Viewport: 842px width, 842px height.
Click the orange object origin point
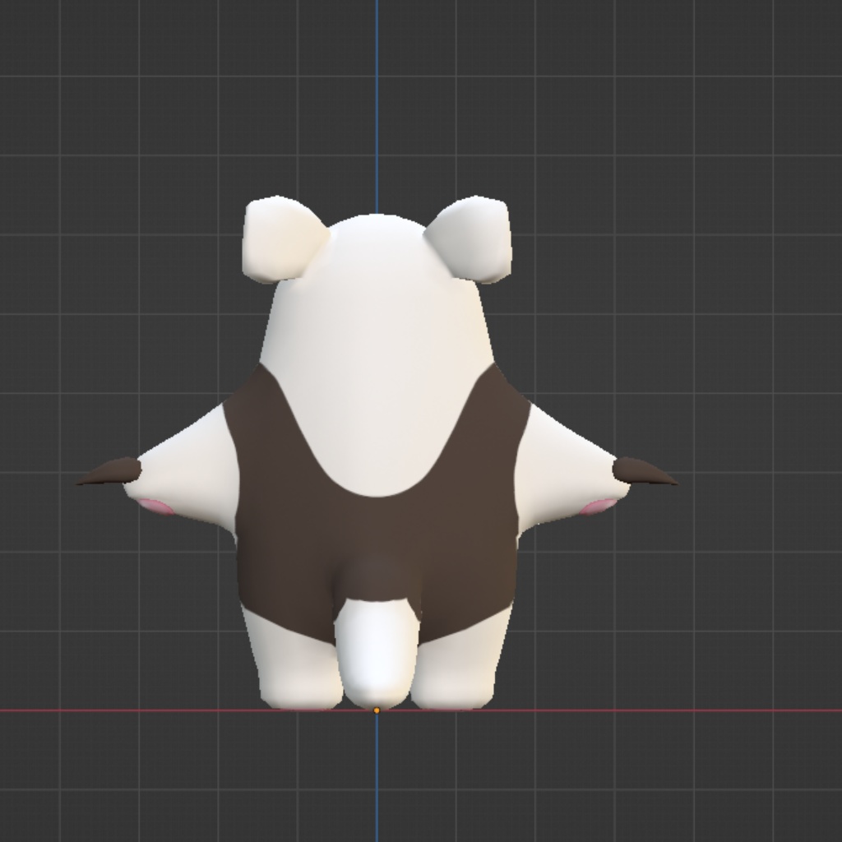coord(377,708)
